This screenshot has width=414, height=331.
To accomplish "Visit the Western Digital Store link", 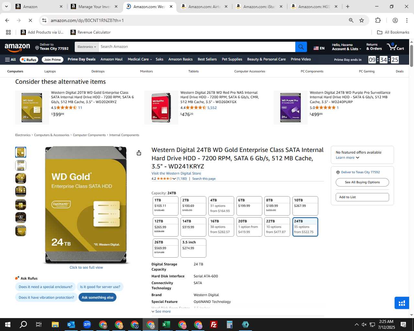I will tap(176, 173).
